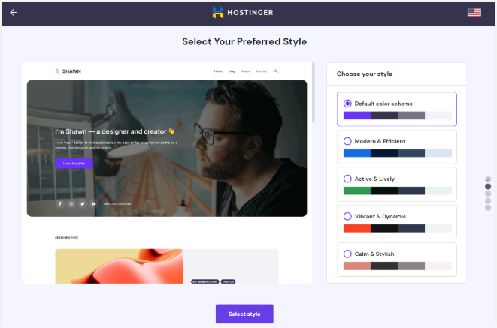Click the Hostinger logo
497x328 pixels.
(242, 12)
